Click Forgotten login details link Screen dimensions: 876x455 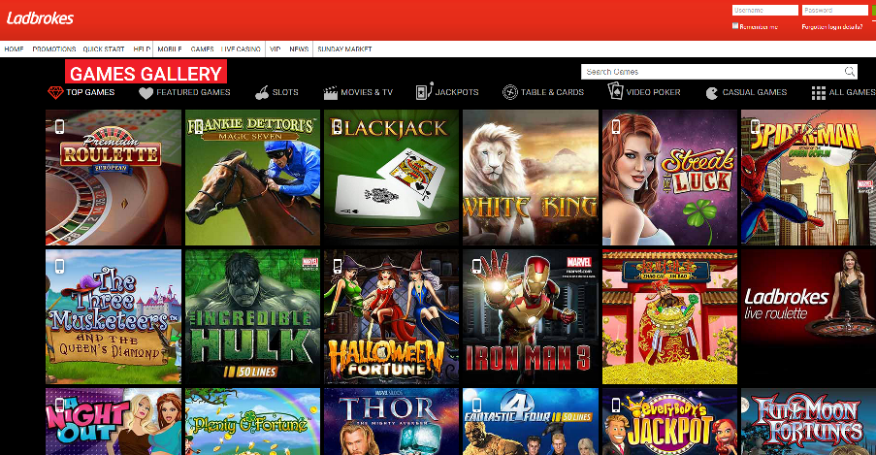point(832,27)
